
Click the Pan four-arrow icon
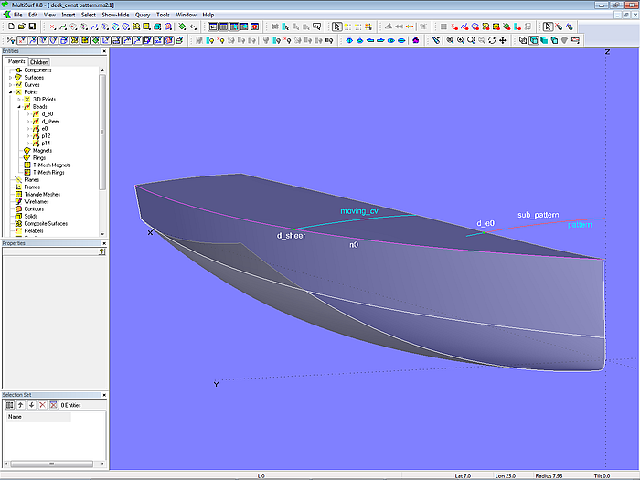503,40
